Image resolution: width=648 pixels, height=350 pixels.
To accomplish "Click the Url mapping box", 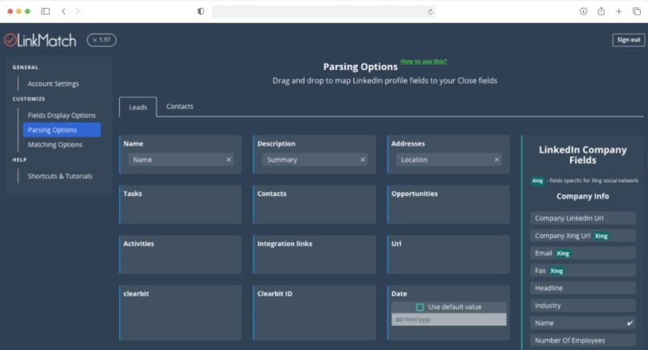I will tap(449, 254).
